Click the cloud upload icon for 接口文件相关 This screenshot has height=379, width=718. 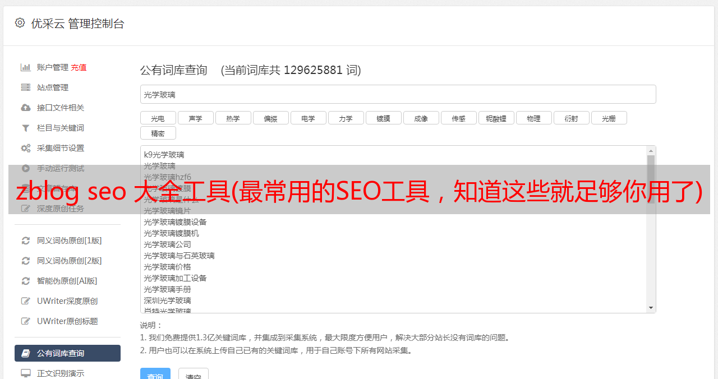[26, 108]
